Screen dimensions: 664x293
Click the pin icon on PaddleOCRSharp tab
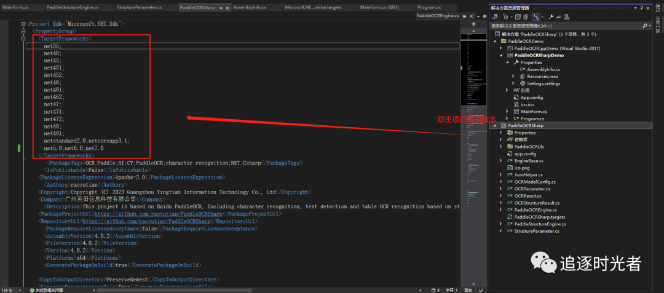point(221,8)
